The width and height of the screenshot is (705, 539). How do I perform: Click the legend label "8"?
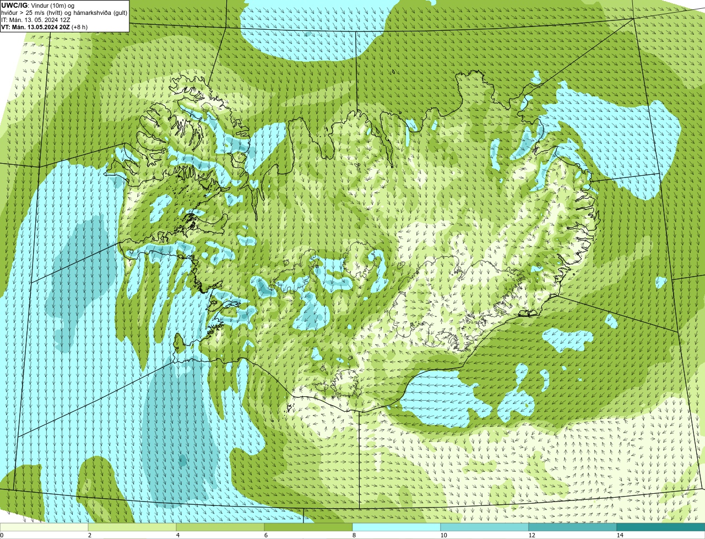click(x=354, y=535)
